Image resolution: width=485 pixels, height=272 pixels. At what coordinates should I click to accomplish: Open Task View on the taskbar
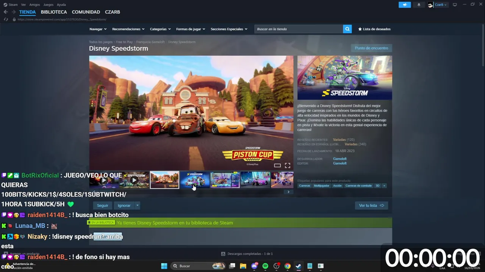[232, 266]
